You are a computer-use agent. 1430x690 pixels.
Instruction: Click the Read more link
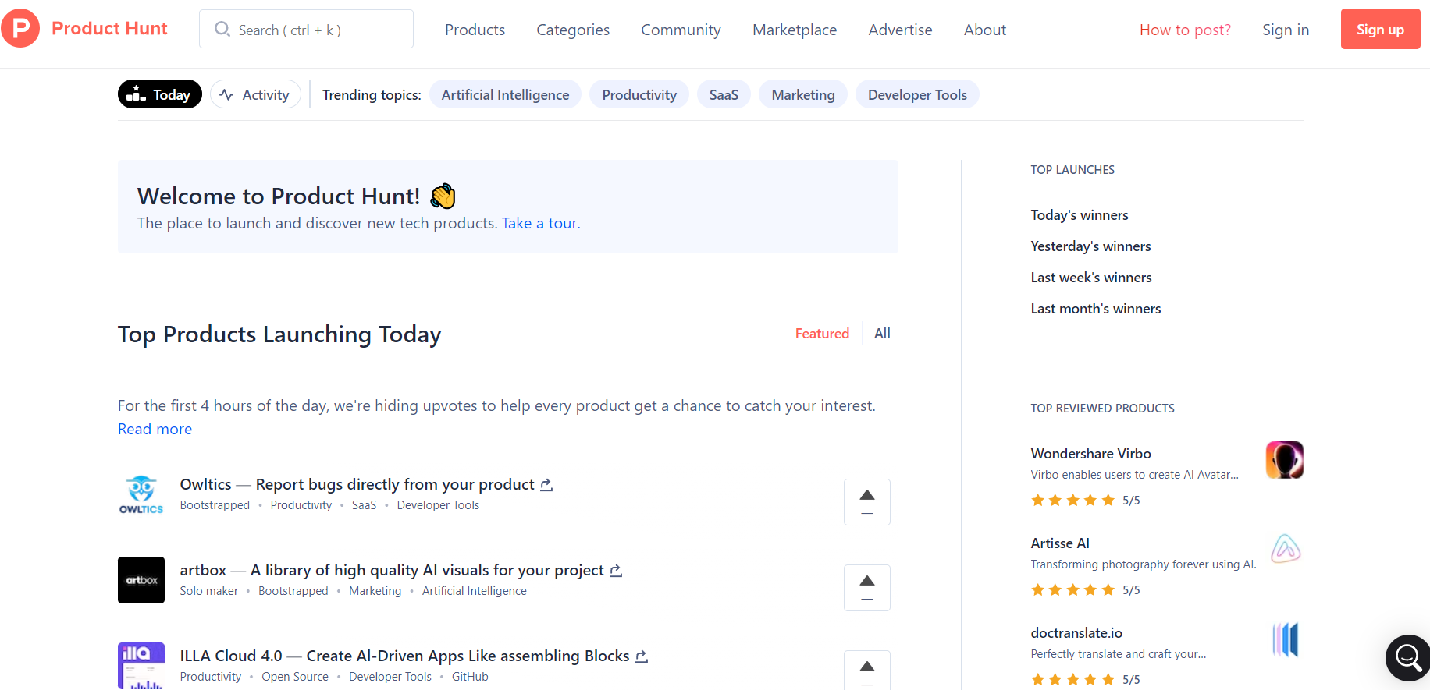pos(155,429)
